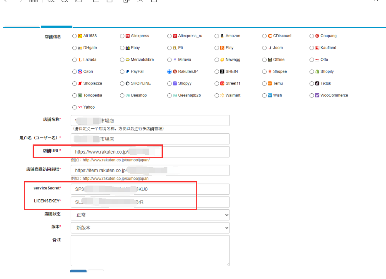386x279 pixels.
Task: Click the 店铺名称 input field
Action: (x=150, y=121)
